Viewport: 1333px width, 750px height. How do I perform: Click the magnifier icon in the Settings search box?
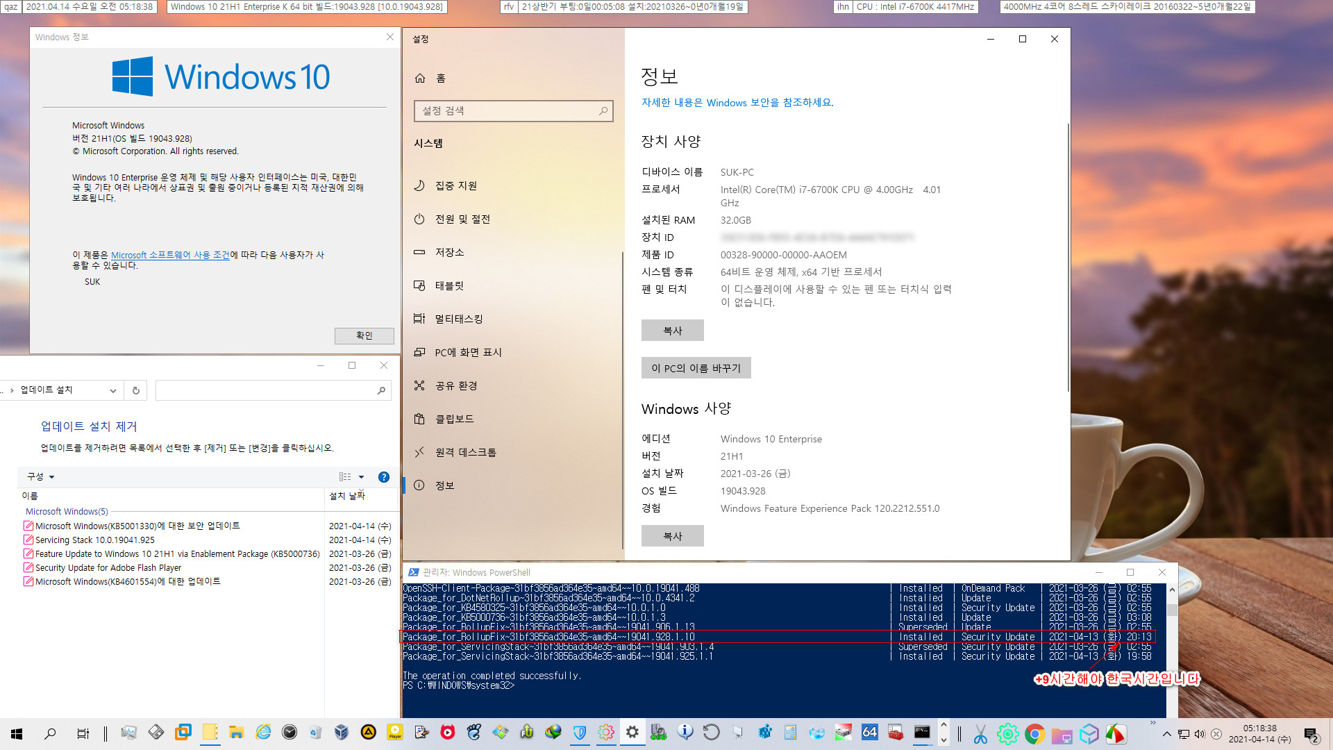click(603, 111)
